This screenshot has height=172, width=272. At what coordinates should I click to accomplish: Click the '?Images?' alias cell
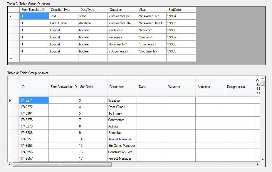152,37
